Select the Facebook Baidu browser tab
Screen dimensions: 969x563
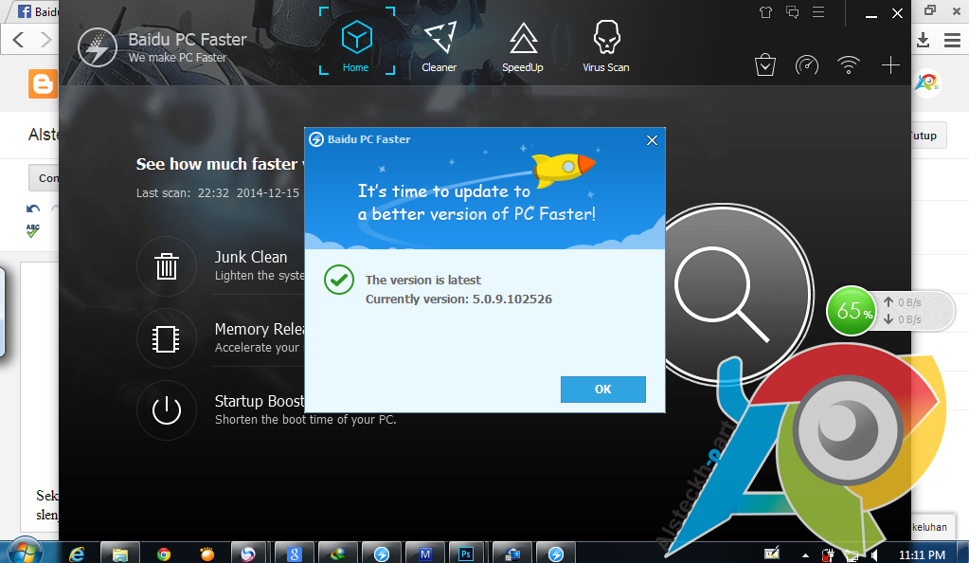[38, 11]
